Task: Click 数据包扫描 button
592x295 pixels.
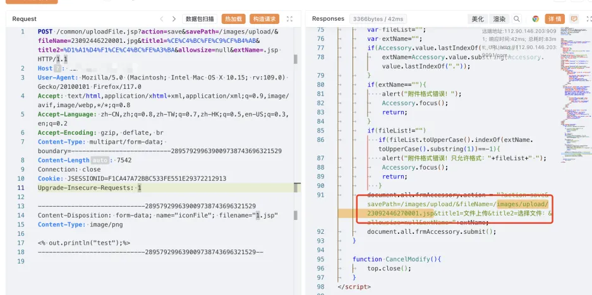Action: click(x=200, y=19)
